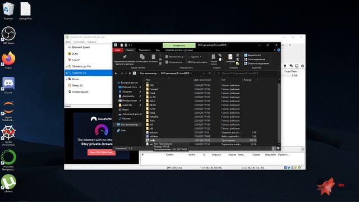Open the File tab in Explorer

pos(118,50)
